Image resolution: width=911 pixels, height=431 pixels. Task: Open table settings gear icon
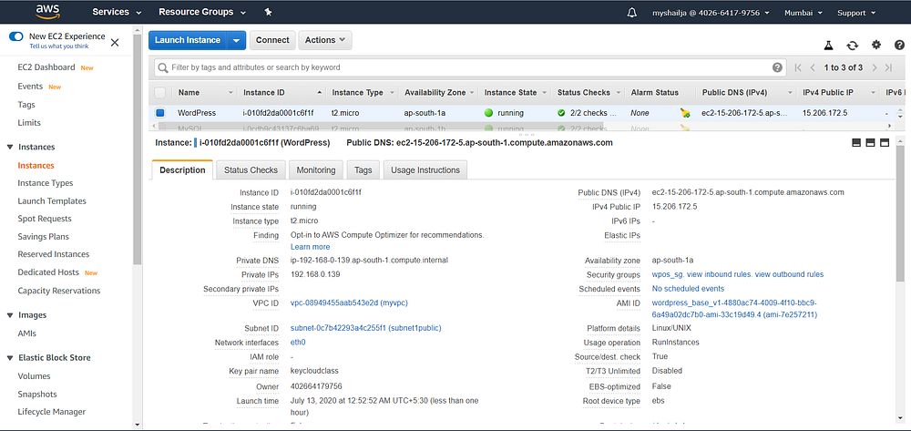click(x=876, y=46)
